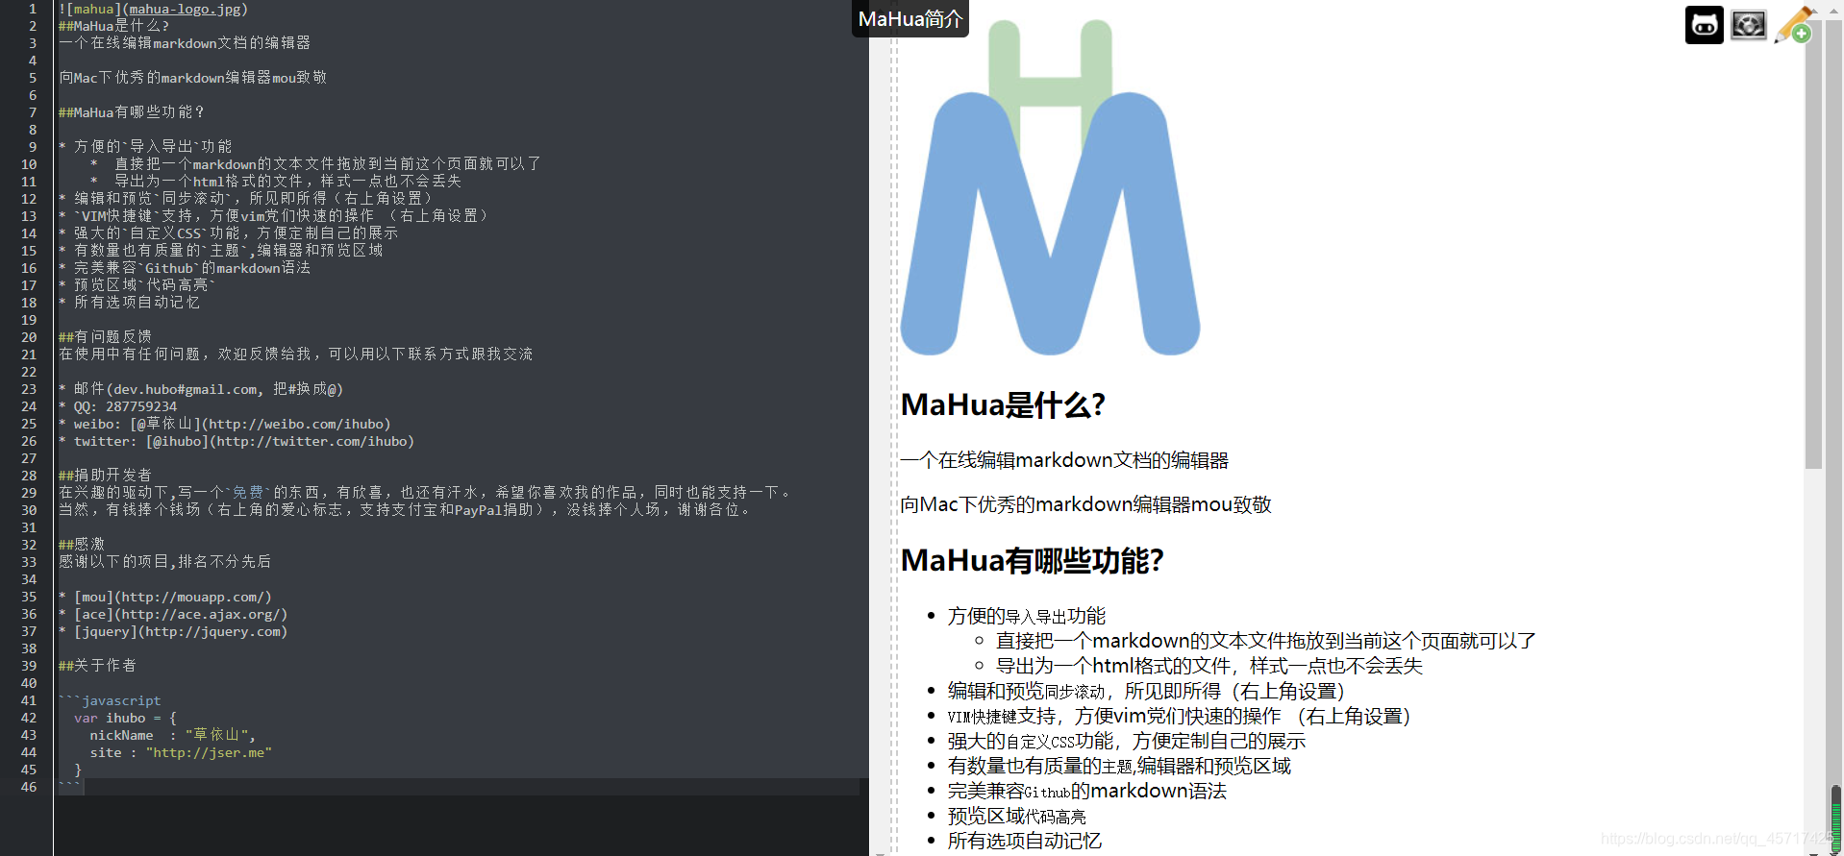Click editor line '```javascript'

click(110, 700)
